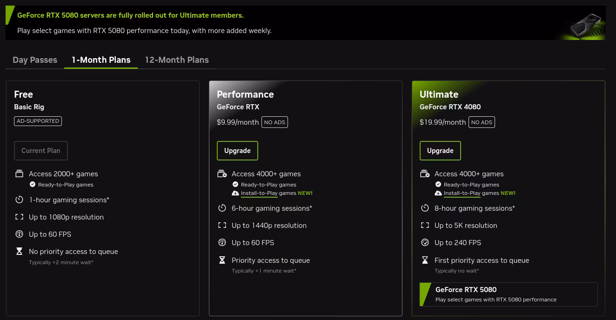Select the 1-Month Plans tab
The width and height of the screenshot is (616, 320).
click(101, 60)
